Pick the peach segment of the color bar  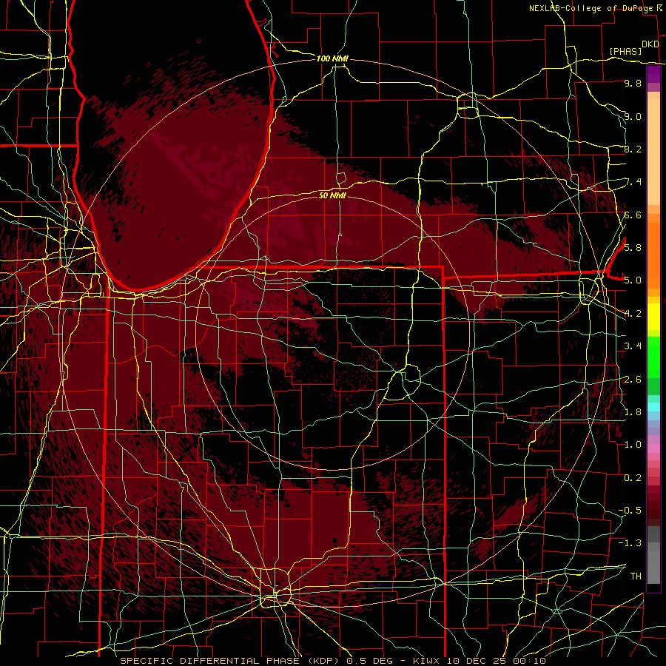pyautogui.click(x=653, y=152)
